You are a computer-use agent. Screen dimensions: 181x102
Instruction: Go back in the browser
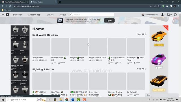click(x=3, y=6)
